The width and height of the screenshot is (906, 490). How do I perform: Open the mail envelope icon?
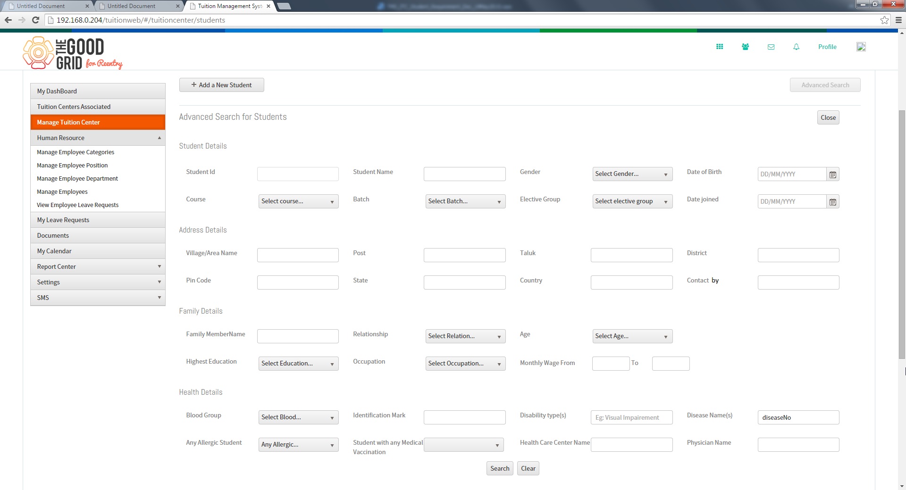click(x=771, y=47)
